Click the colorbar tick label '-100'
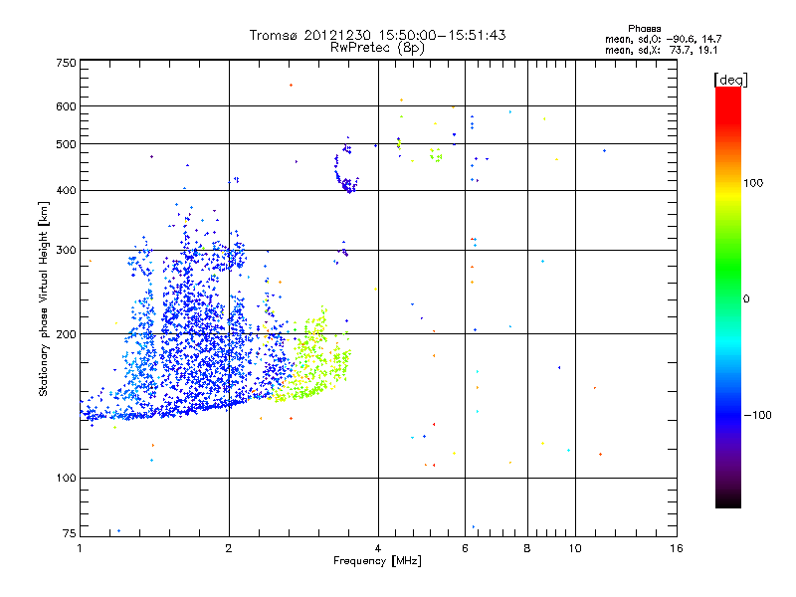This screenshot has height=597, width=796. [757, 415]
